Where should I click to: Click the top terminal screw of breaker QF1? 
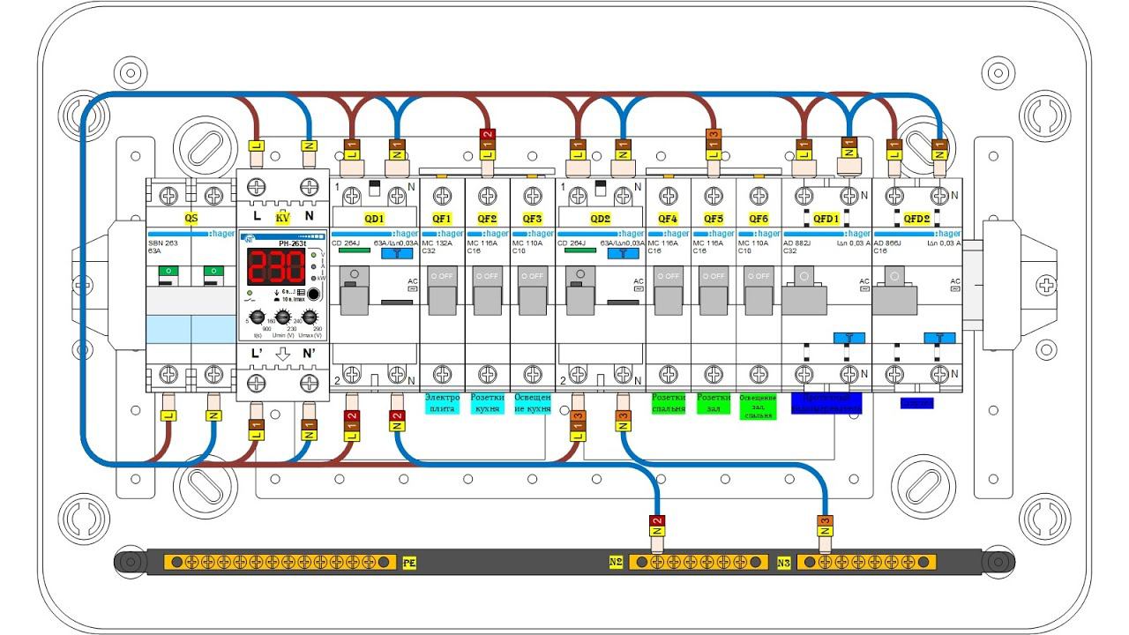point(443,195)
